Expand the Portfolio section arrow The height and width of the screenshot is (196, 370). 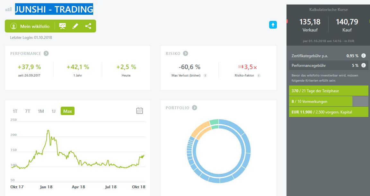tap(194, 108)
